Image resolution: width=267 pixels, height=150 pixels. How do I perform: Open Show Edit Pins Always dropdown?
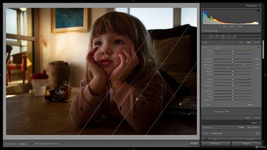click(x=23, y=144)
